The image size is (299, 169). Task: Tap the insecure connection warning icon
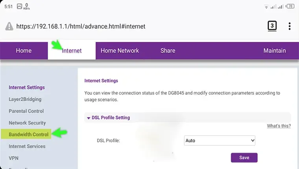[x=9, y=26]
